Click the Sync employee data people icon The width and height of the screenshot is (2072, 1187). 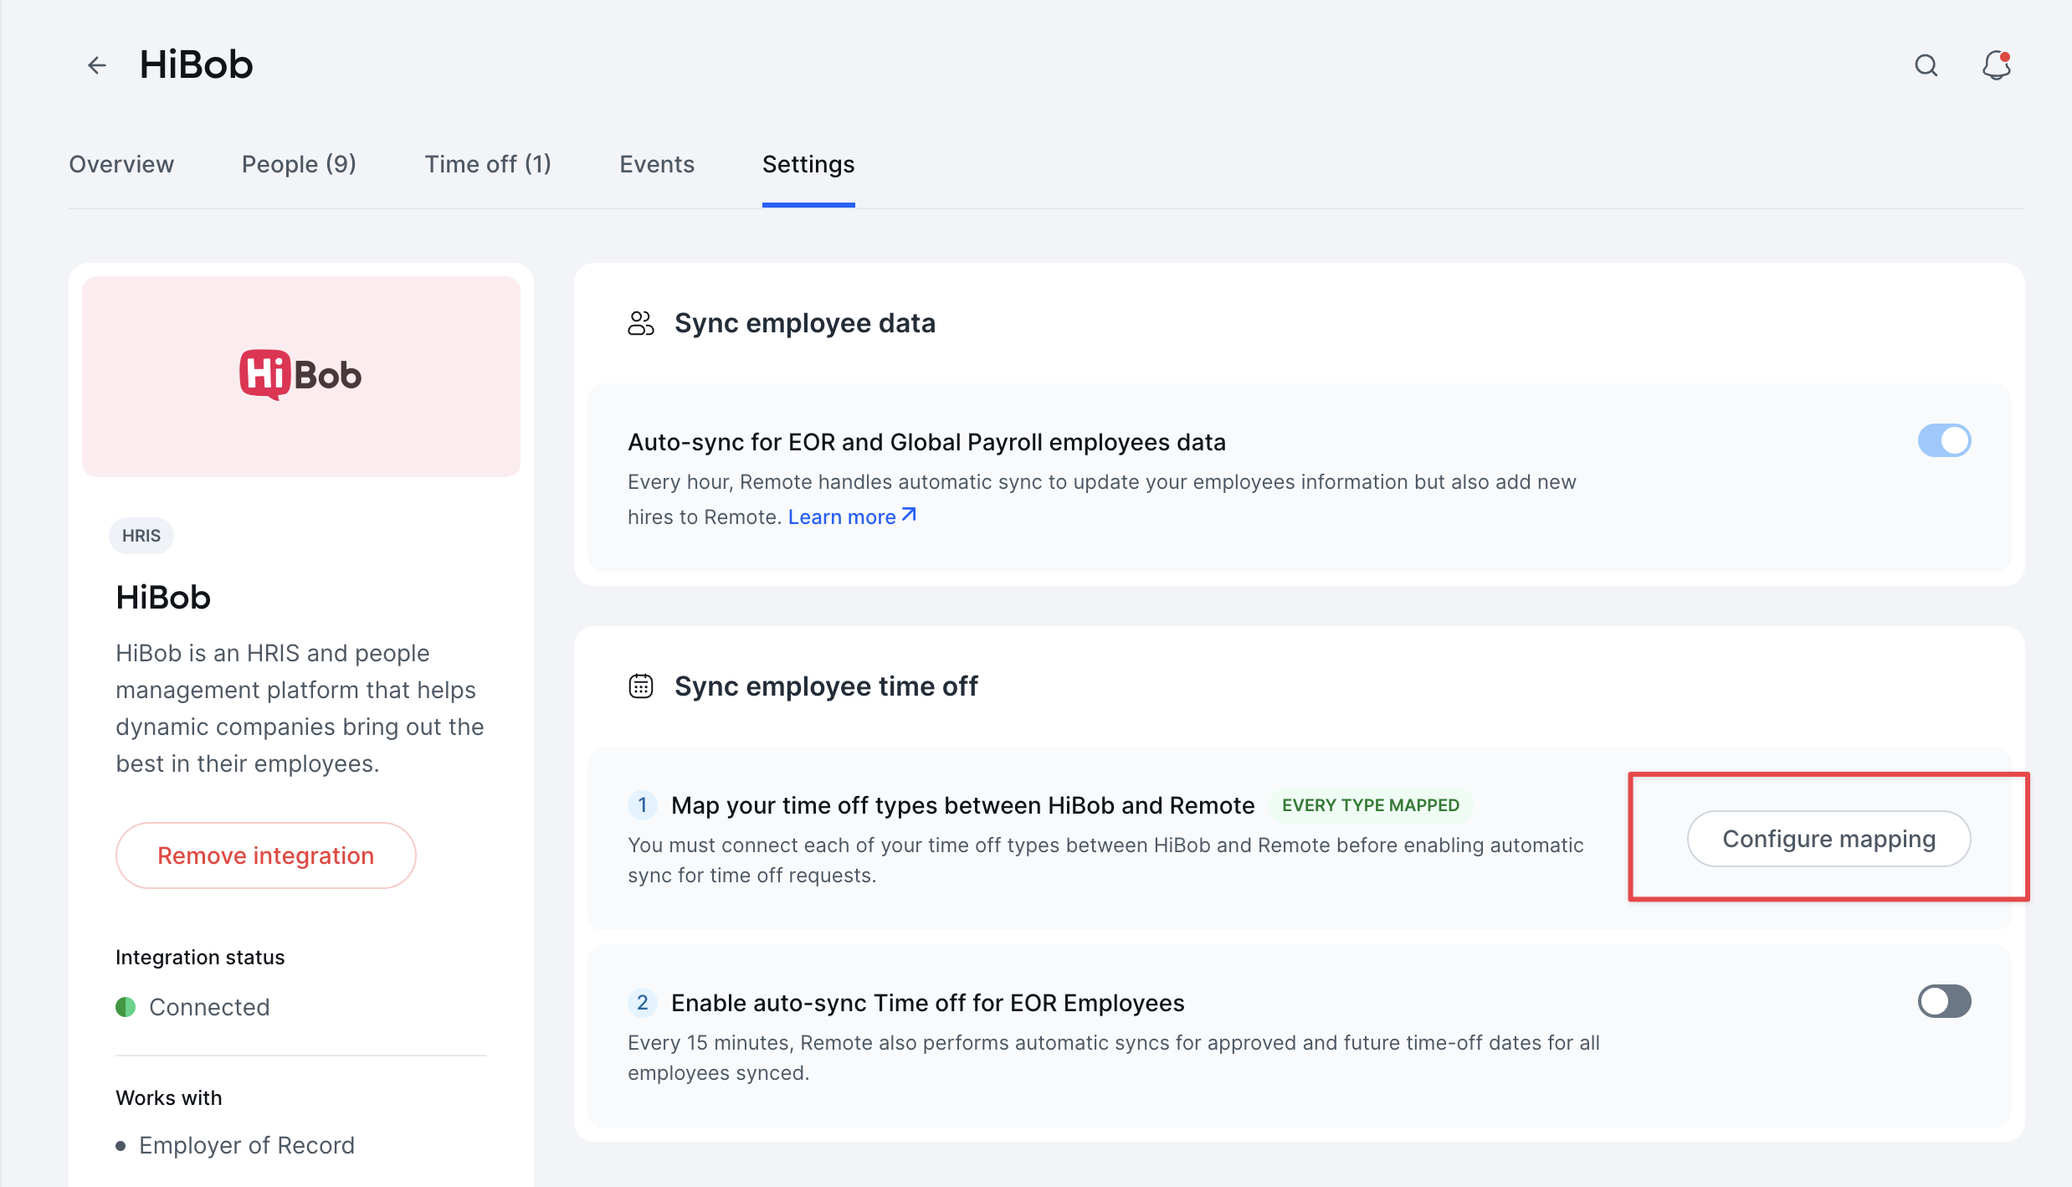click(x=641, y=323)
